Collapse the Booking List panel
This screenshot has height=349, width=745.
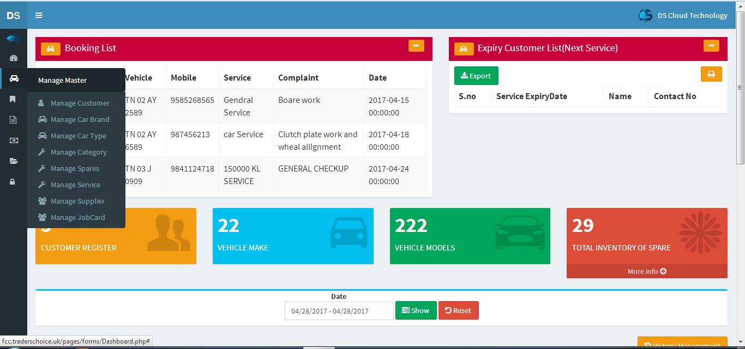click(416, 46)
